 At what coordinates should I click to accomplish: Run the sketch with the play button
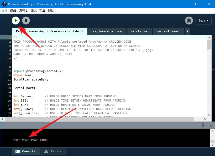[16, 21]
